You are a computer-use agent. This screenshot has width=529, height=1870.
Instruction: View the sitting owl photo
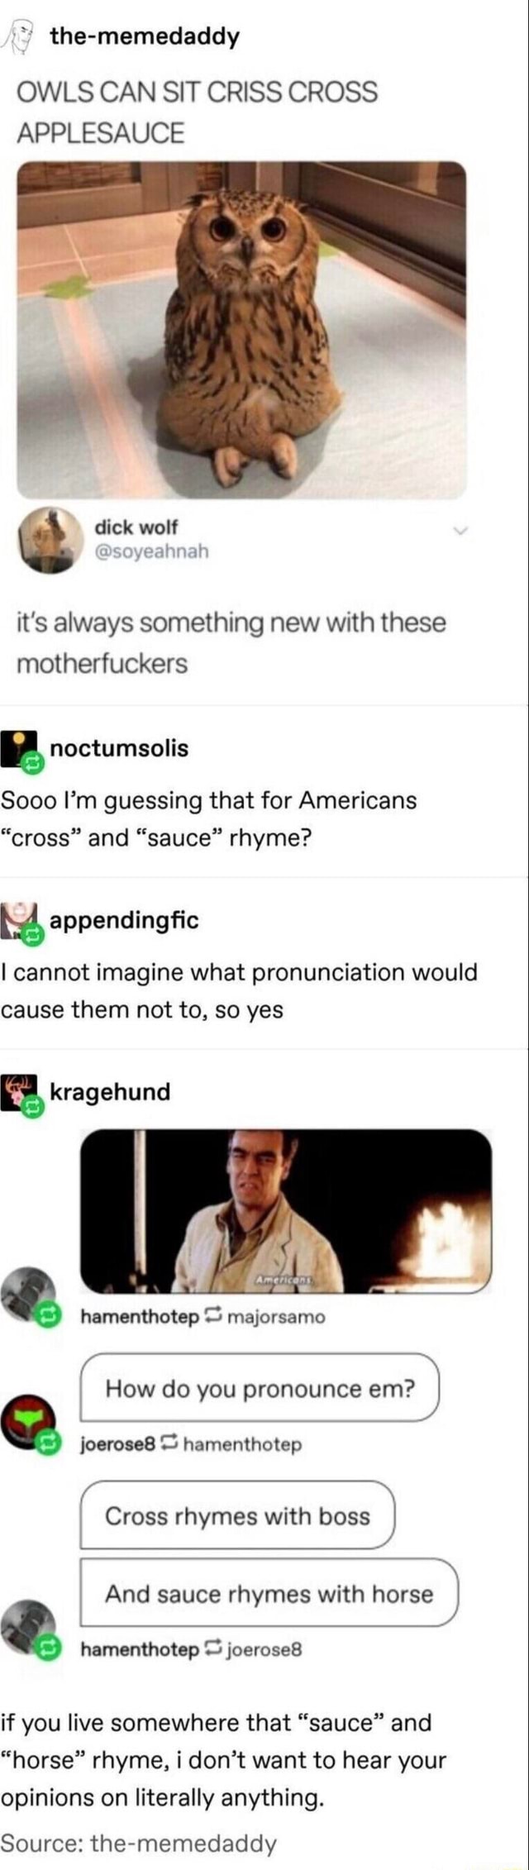point(241,330)
